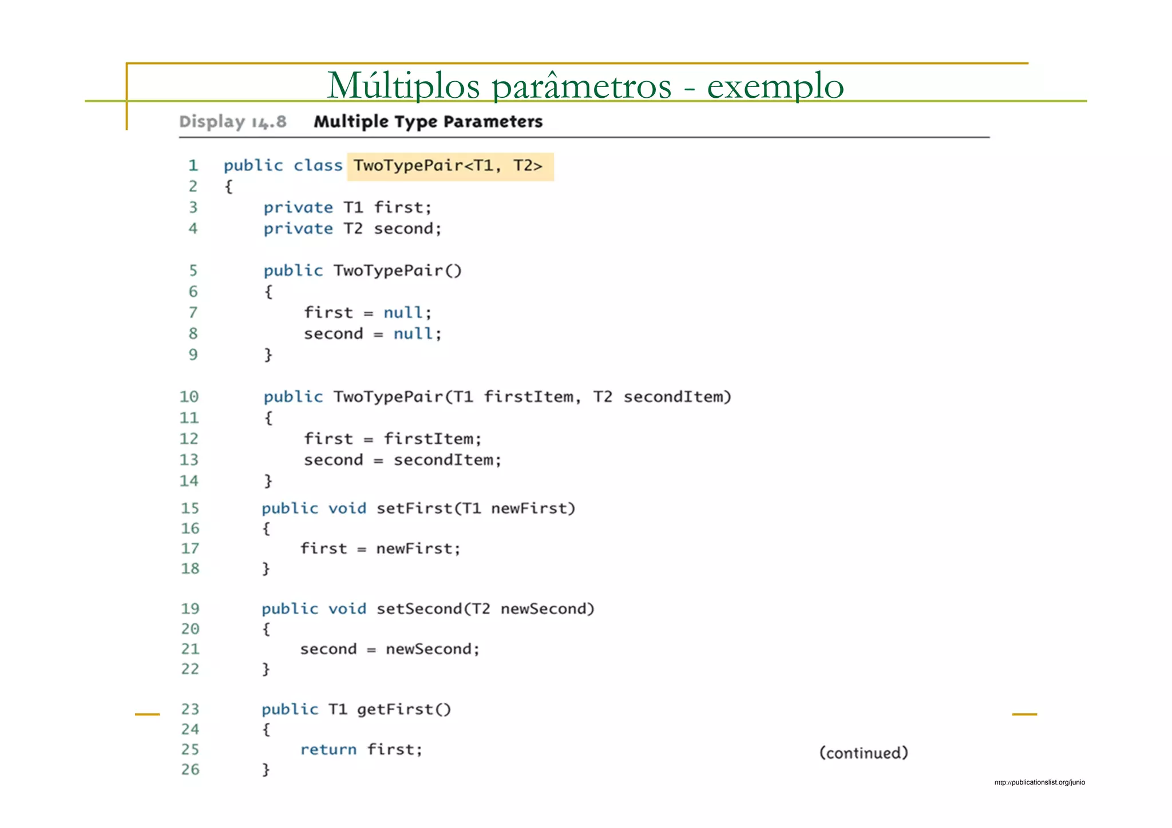This screenshot has height=828, width=1172.
Task: Select the statement 'second = secondItem;'
Action: [402, 460]
